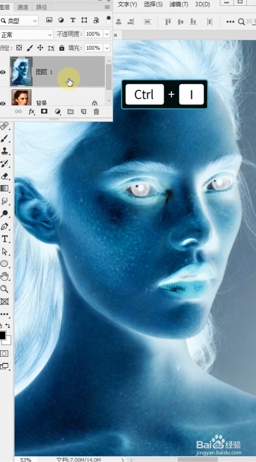This screenshot has width=256, height=462.
Task: Toggle the layer filtering on/off switch
Action: (108, 20)
